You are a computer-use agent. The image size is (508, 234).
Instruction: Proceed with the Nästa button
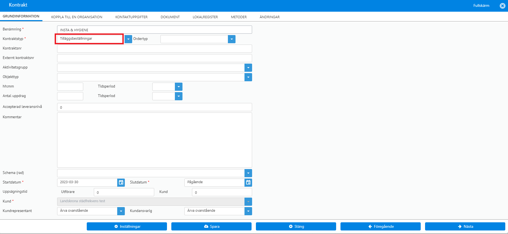465,226
